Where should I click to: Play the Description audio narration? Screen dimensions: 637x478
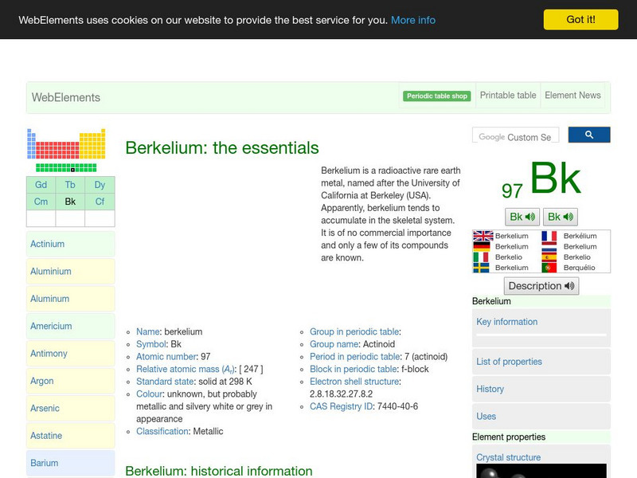[541, 286]
